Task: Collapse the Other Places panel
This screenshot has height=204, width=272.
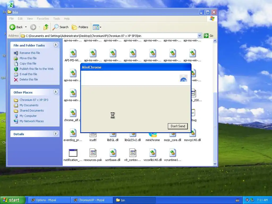Action: [x=56, y=92]
